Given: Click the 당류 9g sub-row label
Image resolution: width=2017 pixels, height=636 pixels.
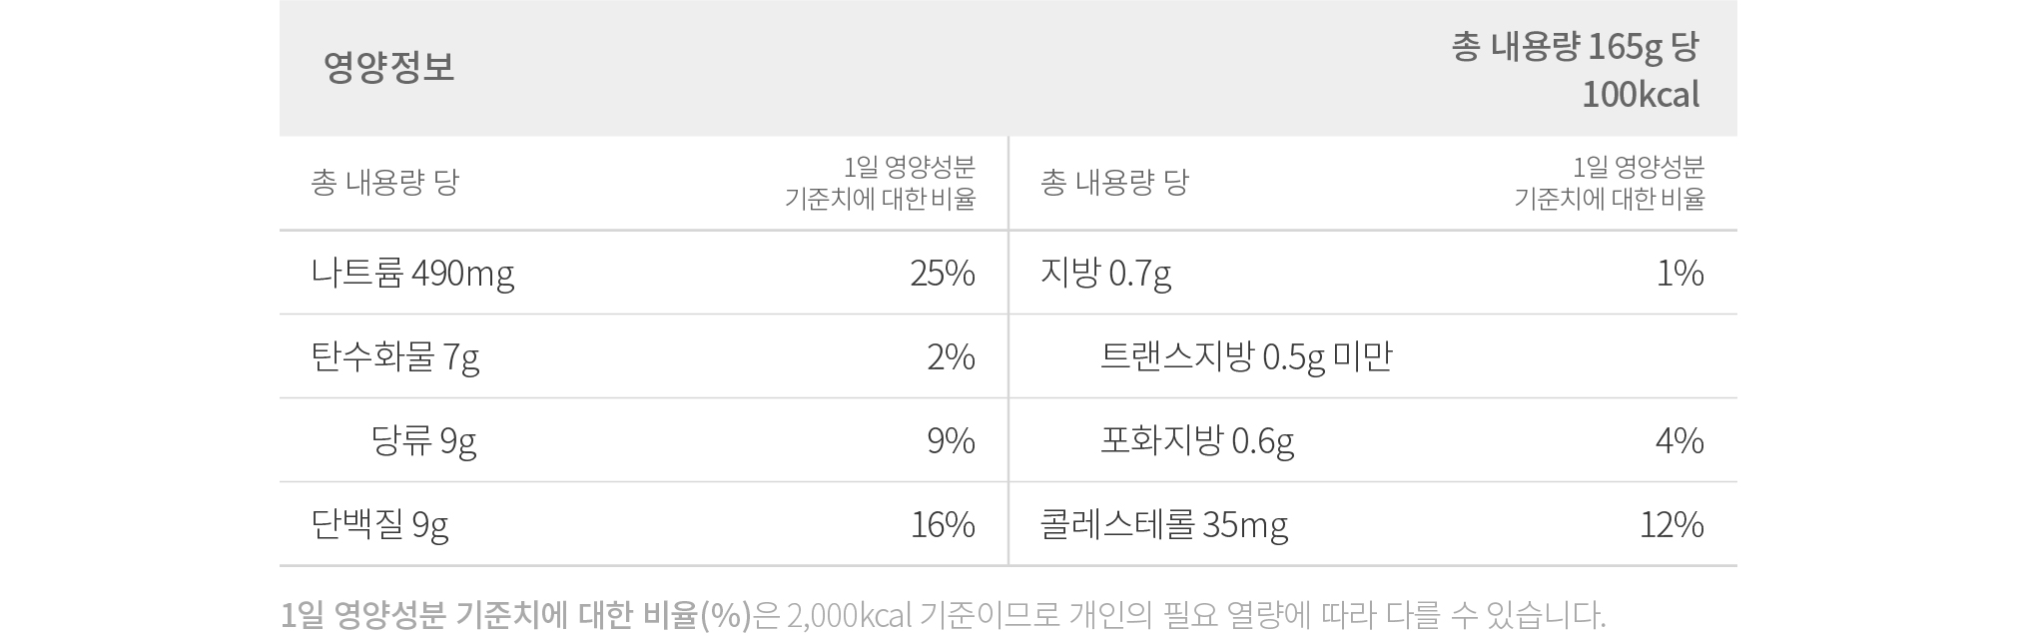Looking at the screenshot, I should [423, 440].
